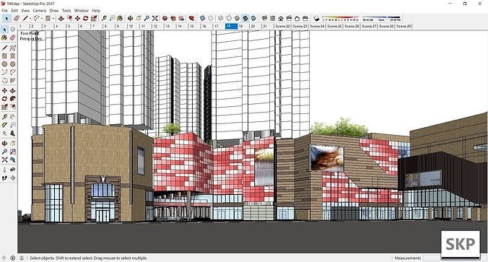Open the Edit menu
This screenshot has width=488, height=262.
point(14,10)
